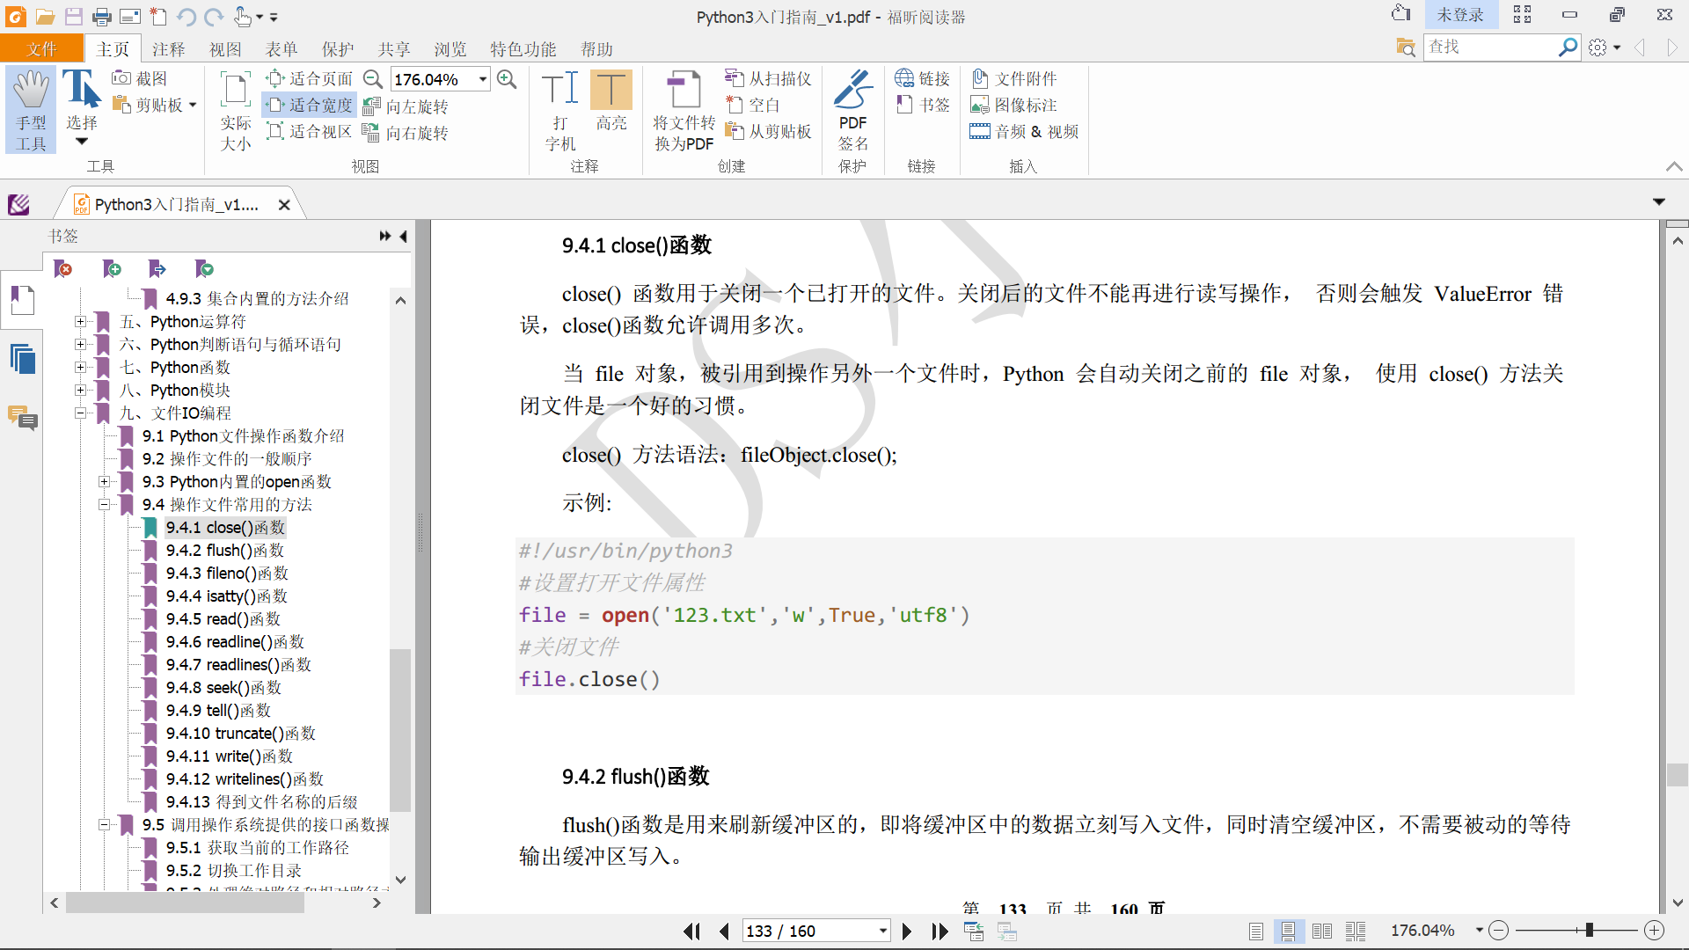Switch to continuous page layout mode

1288,931
